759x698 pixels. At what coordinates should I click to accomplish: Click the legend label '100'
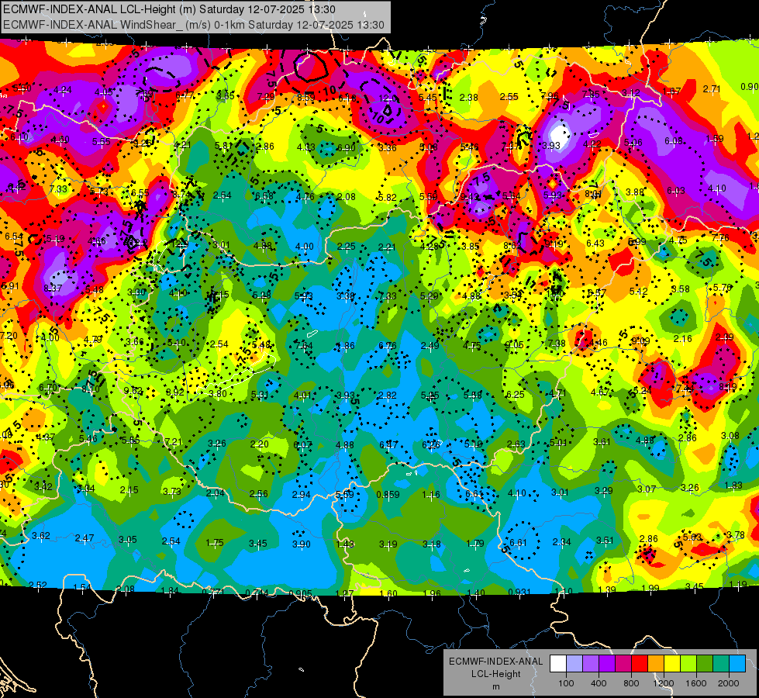pyautogui.click(x=566, y=683)
